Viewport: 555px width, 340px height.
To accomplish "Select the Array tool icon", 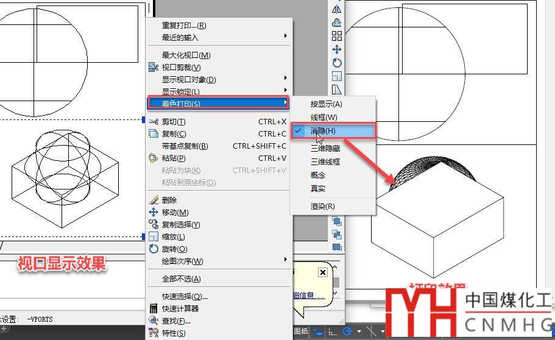I will [337, 36].
